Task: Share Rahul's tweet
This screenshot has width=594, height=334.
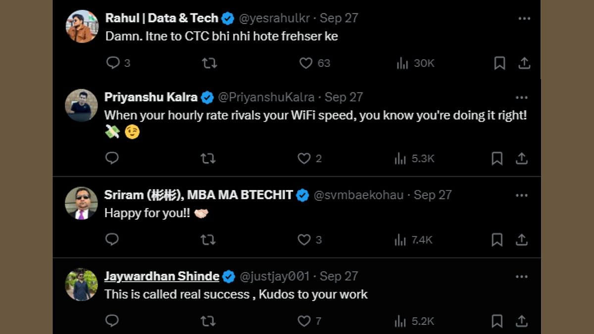Action: click(x=524, y=63)
